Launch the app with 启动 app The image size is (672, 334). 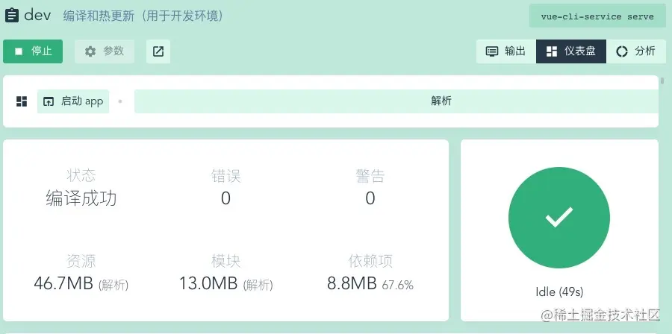point(73,101)
